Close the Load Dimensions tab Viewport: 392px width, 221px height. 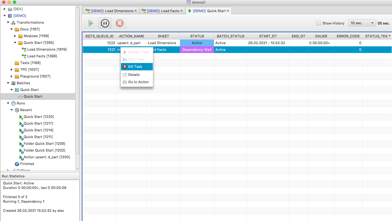[136, 11]
